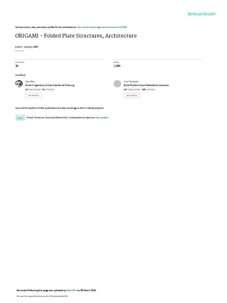Viewport: 227px width, 303px height.
Task: Click the Article January 2008 label
Action: [27, 47]
